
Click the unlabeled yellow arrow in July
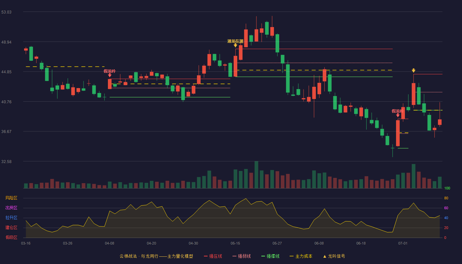pos(413,71)
